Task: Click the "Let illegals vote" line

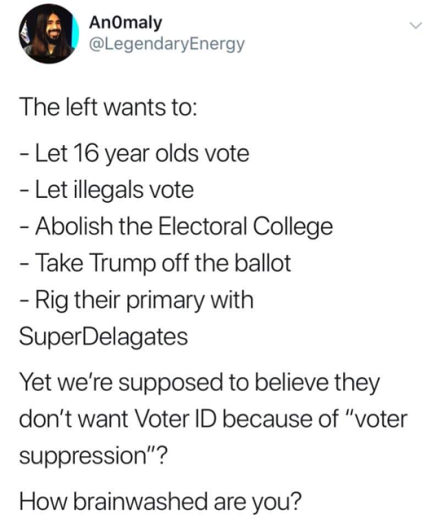Action: [107, 190]
